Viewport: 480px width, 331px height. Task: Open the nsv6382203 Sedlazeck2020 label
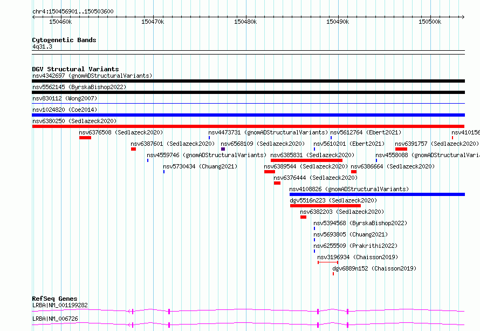tap(342, 212)
